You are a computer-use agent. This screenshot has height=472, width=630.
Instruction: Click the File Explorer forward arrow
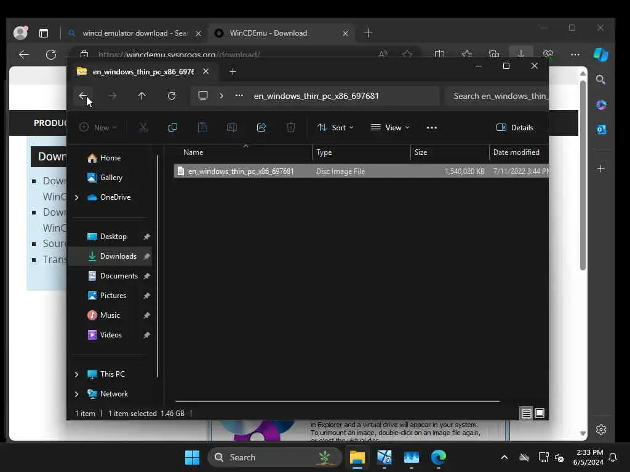[x=113, y=96]
